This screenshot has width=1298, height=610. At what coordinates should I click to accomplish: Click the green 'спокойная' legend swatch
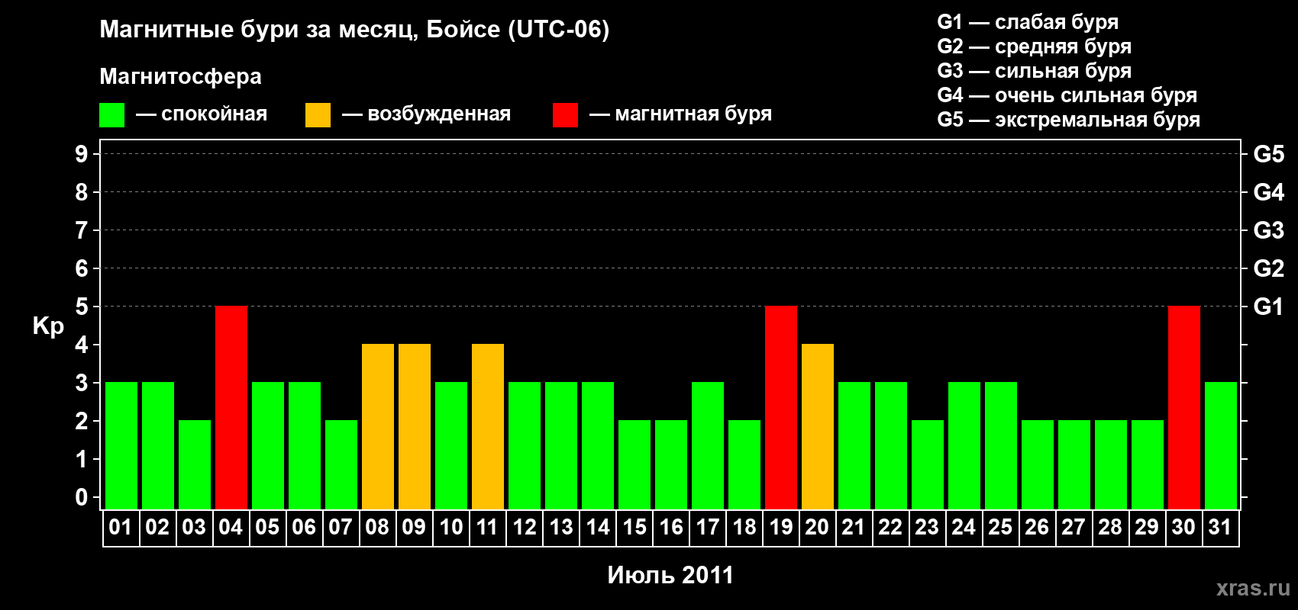(111, 115)
